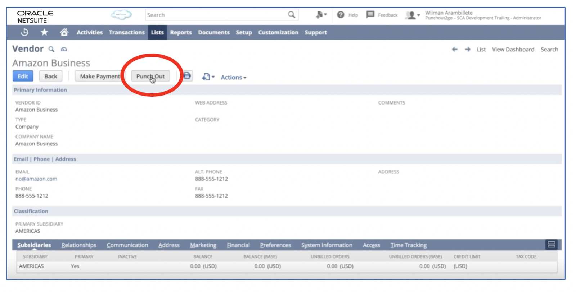Screen dimensions: 576x292
Task: Switch to the Communication subtab
Action: (x=127, y=245)
